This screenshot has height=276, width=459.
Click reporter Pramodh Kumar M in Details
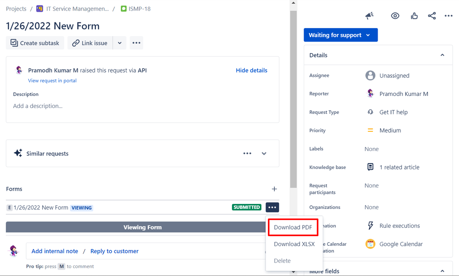click(404, 94)
